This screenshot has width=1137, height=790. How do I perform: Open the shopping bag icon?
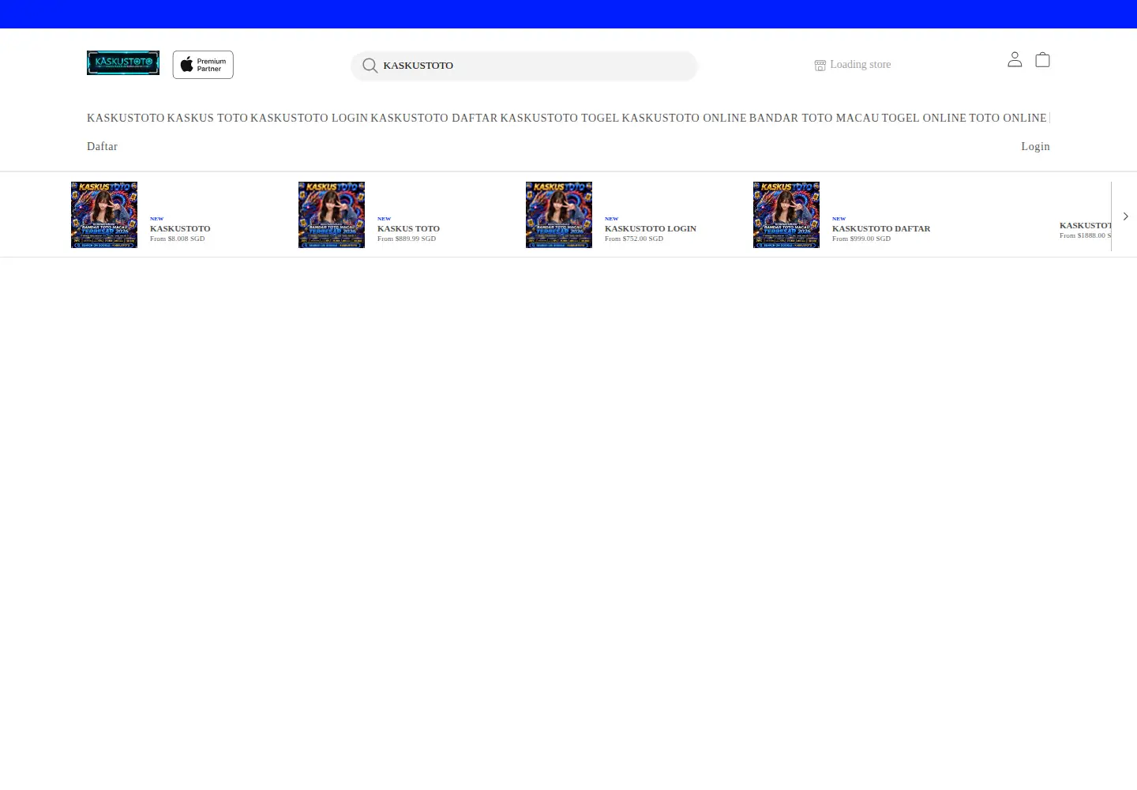click(x=1042, y=59)
